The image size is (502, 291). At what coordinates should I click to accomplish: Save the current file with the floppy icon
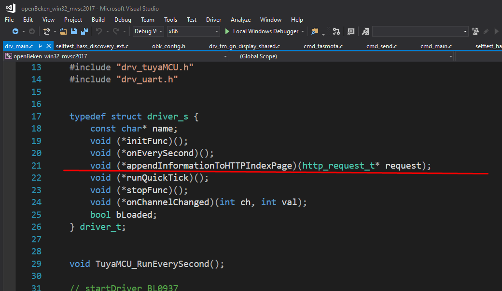[74, 31]
